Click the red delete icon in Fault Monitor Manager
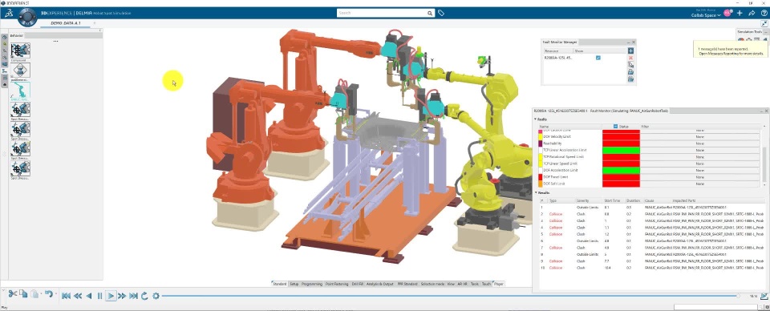 click(x=631, y=58)
